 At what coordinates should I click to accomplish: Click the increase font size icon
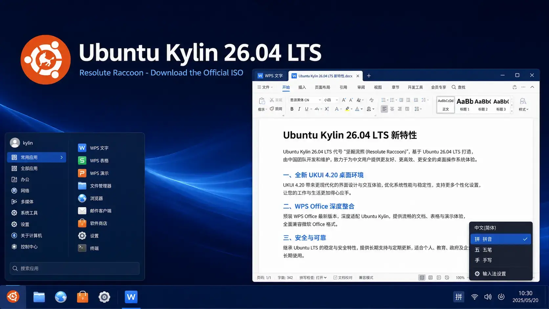tap(344, 100)
